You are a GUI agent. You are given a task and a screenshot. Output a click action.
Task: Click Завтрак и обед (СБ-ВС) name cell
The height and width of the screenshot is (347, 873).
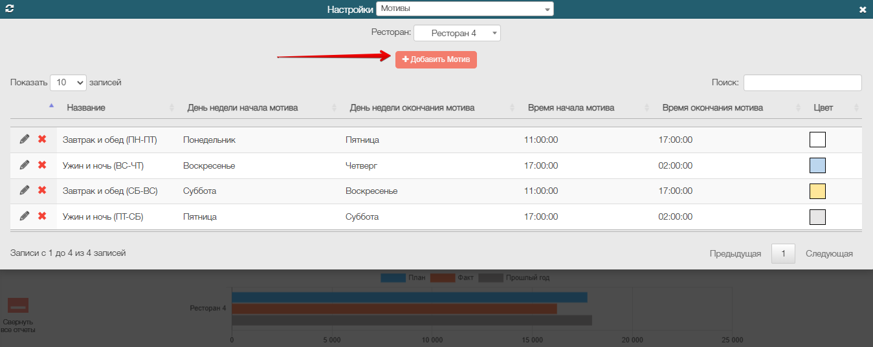tap(110, 191)
